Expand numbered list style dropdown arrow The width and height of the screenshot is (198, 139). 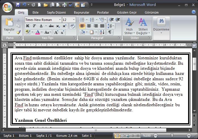point(97,20)
